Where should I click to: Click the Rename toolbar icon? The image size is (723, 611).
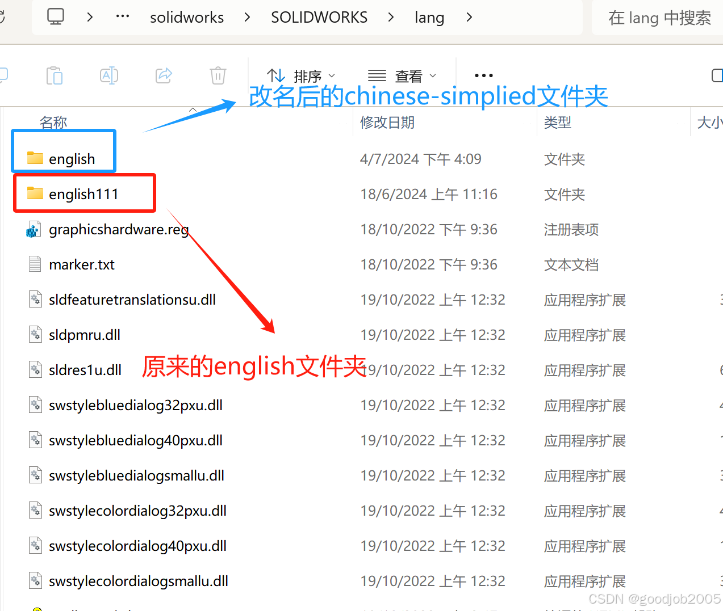click(x=109, y=75)
